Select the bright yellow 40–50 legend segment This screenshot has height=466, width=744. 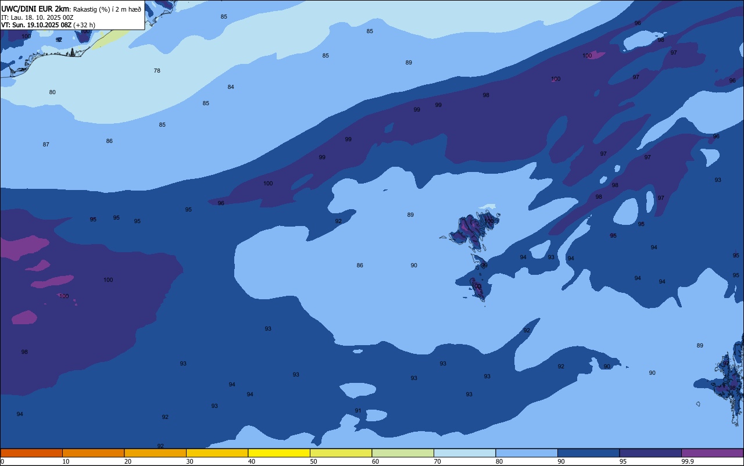pyautogui.click(x=279, y=453)
